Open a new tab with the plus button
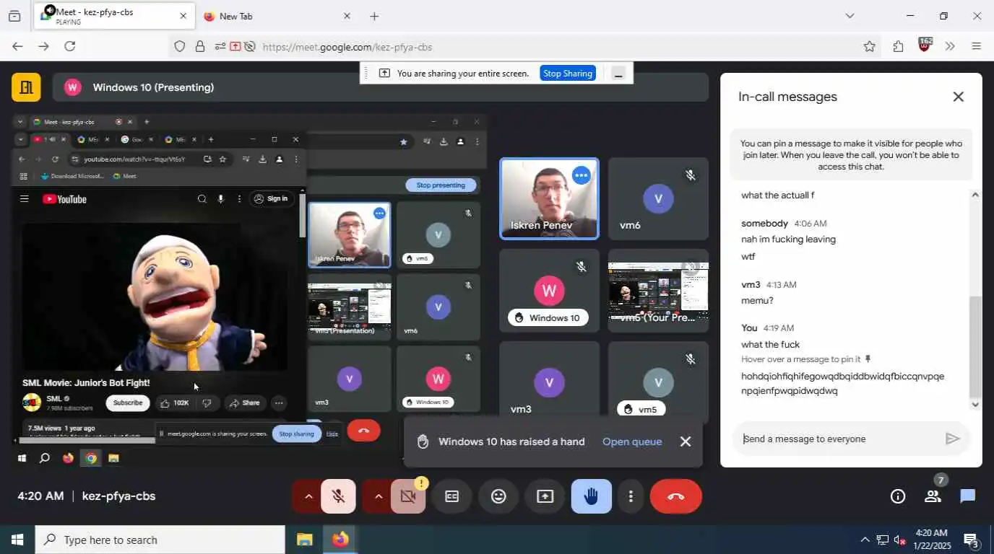This screenshot has height=554, width=994. pyautogui.click(x=374, y=16)
